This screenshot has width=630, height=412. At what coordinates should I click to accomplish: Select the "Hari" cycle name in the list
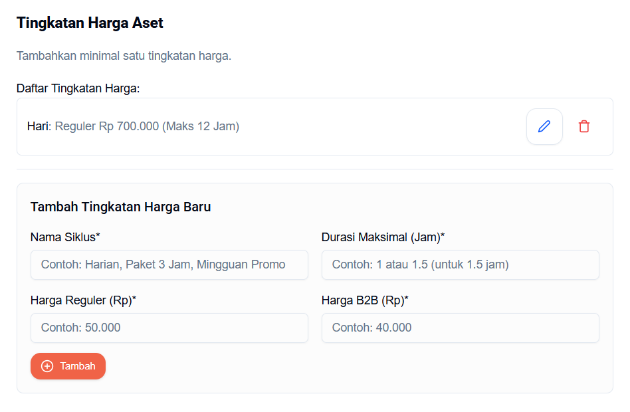pyautogui.click(x=39, y=126)
